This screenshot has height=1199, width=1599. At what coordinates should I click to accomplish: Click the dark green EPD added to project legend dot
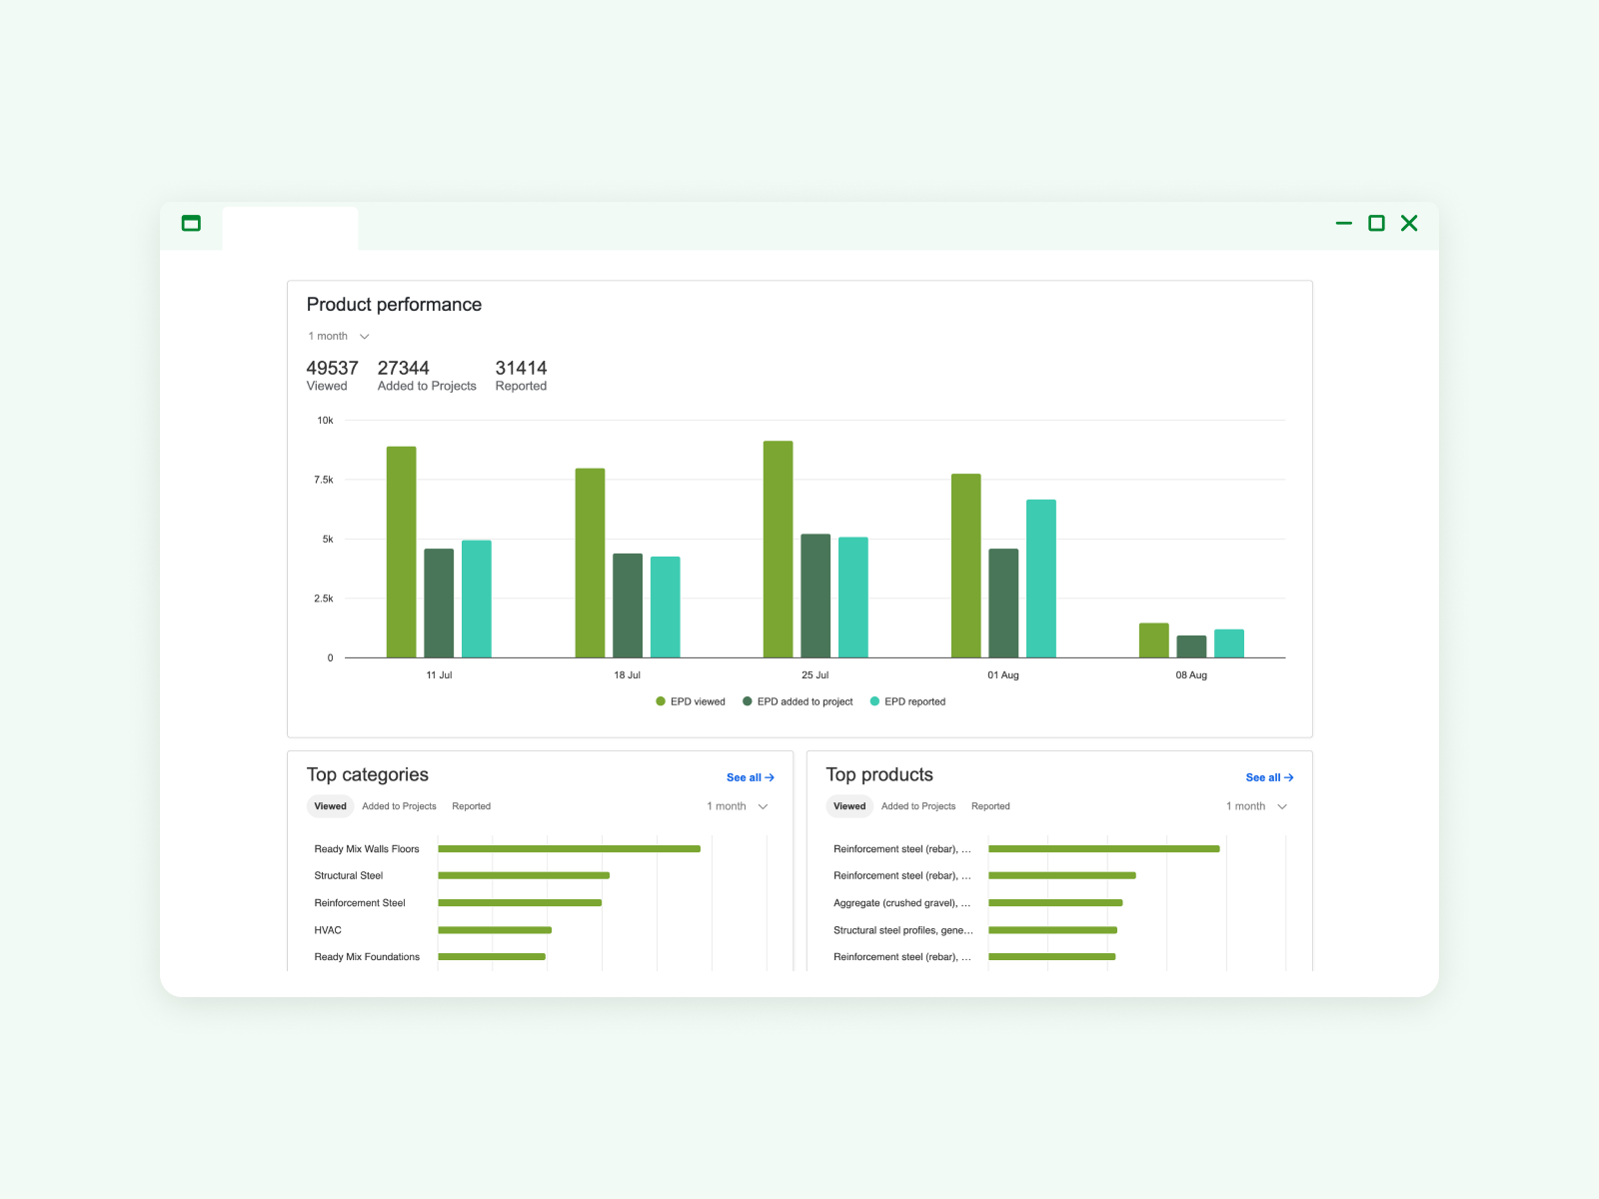tap(746, 700)
